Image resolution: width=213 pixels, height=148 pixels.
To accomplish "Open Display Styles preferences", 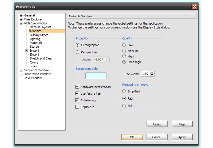I will coord(39,35).
